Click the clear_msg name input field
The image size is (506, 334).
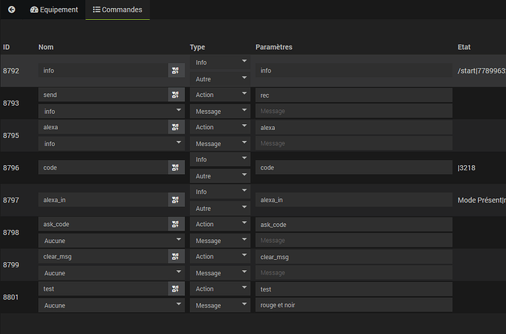pos(103,256)
